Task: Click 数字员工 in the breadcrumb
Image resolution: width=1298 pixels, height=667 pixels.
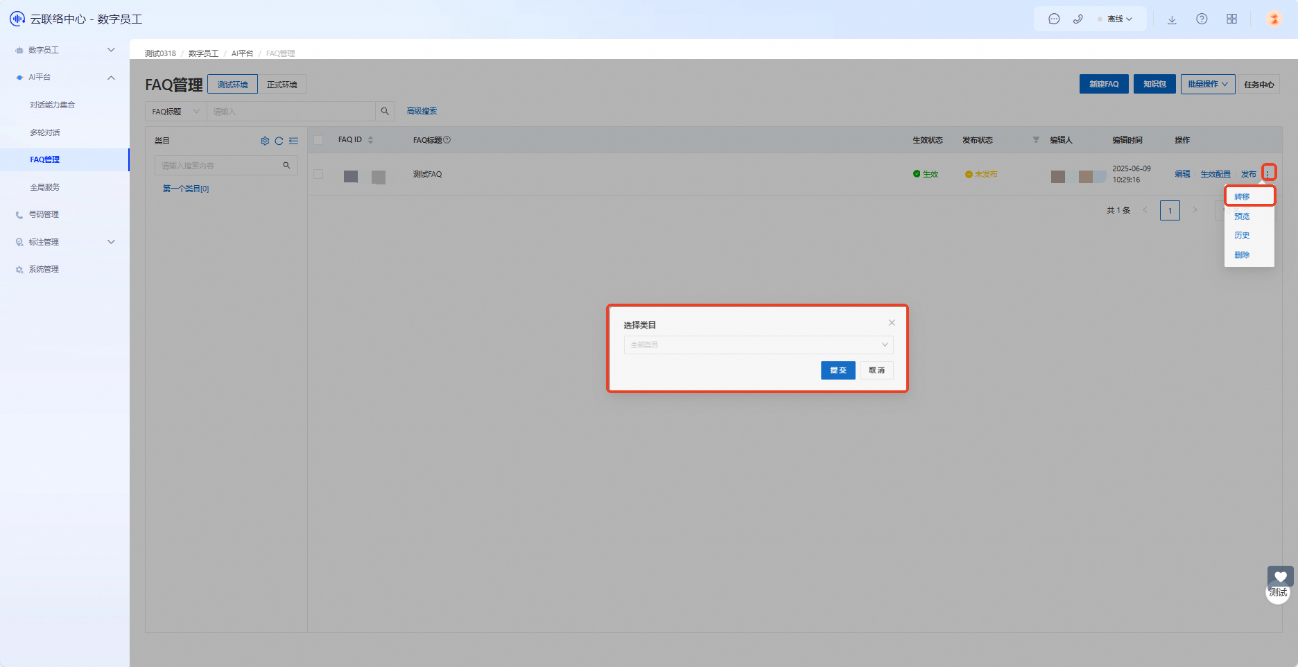Action: [203, 53]
